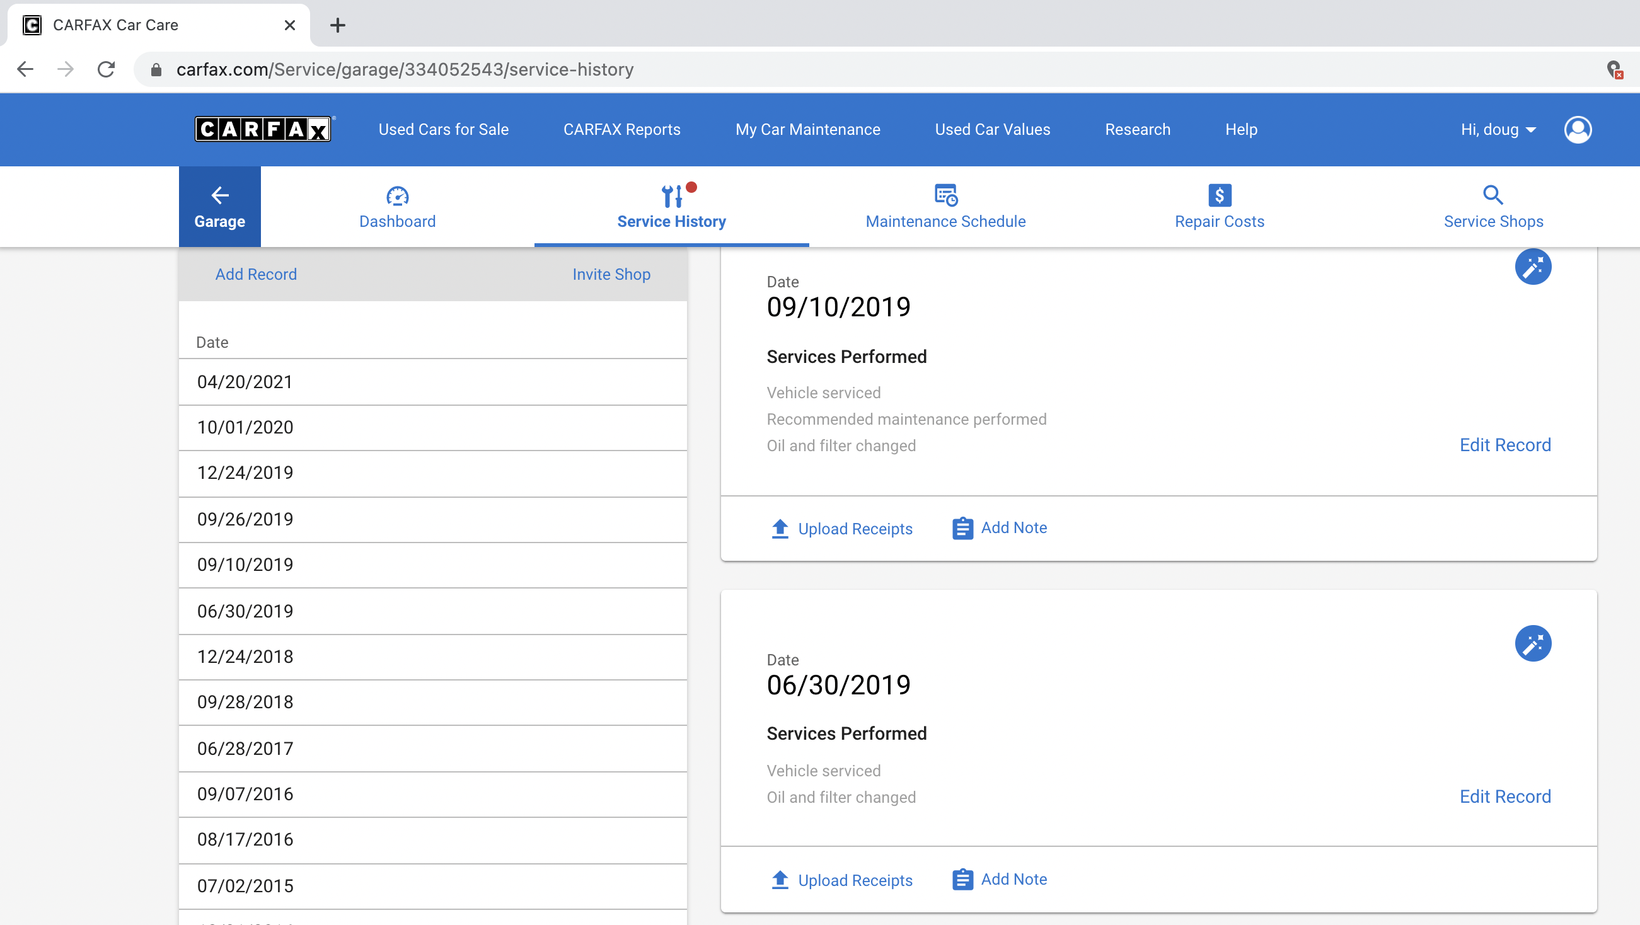
Task: Upload Receipts for 09/10/2019 record
Action: pos(841,529)
